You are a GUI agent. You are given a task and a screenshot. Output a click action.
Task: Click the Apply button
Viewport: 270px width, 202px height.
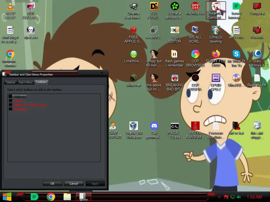95,184
